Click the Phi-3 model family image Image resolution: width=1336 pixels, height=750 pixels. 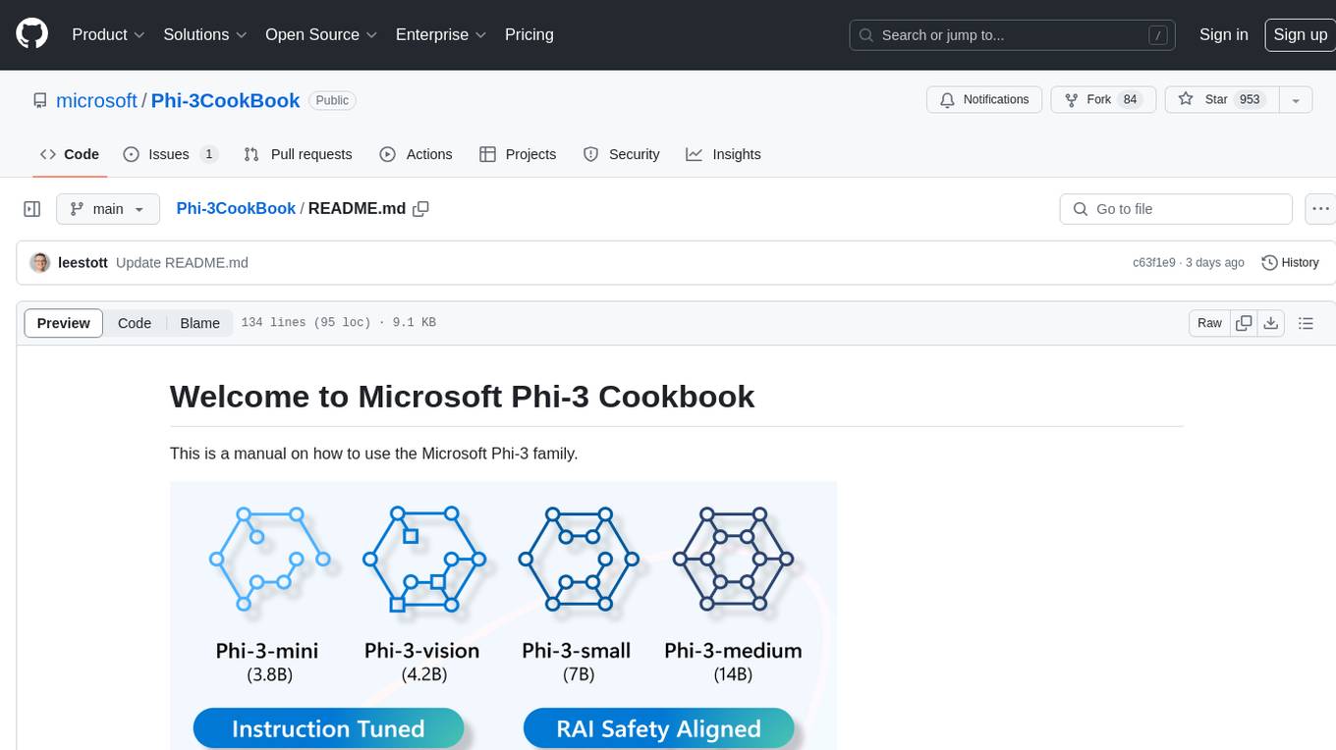[503, 616]
